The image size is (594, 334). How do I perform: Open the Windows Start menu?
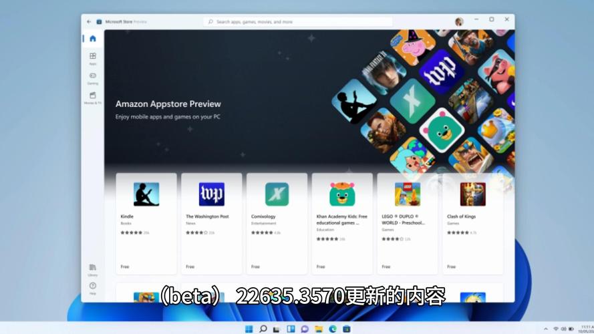click(249, 329)
